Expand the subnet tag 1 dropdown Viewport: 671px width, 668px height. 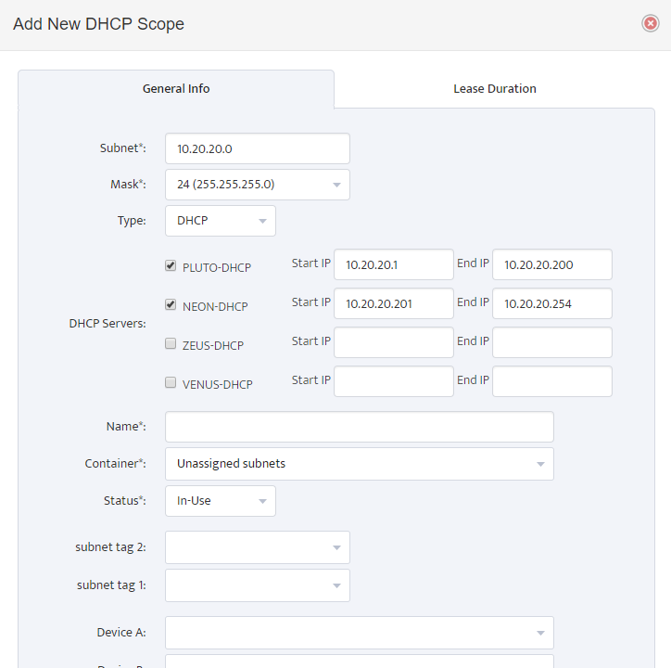click(258, 585)
